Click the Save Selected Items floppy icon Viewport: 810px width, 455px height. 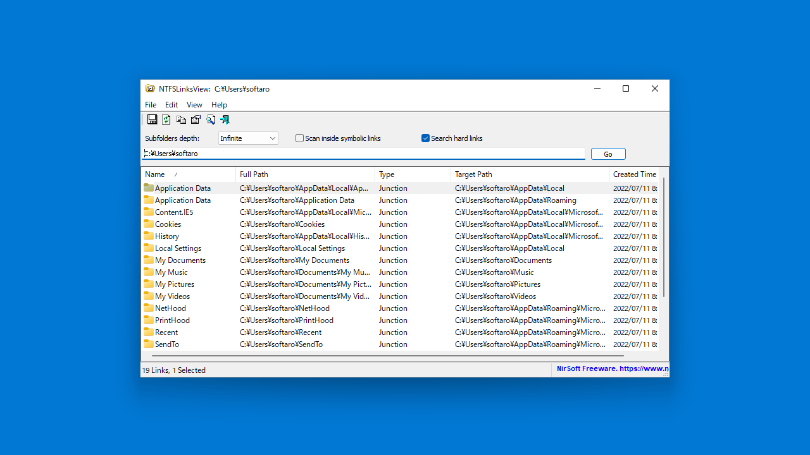point(152,119)
